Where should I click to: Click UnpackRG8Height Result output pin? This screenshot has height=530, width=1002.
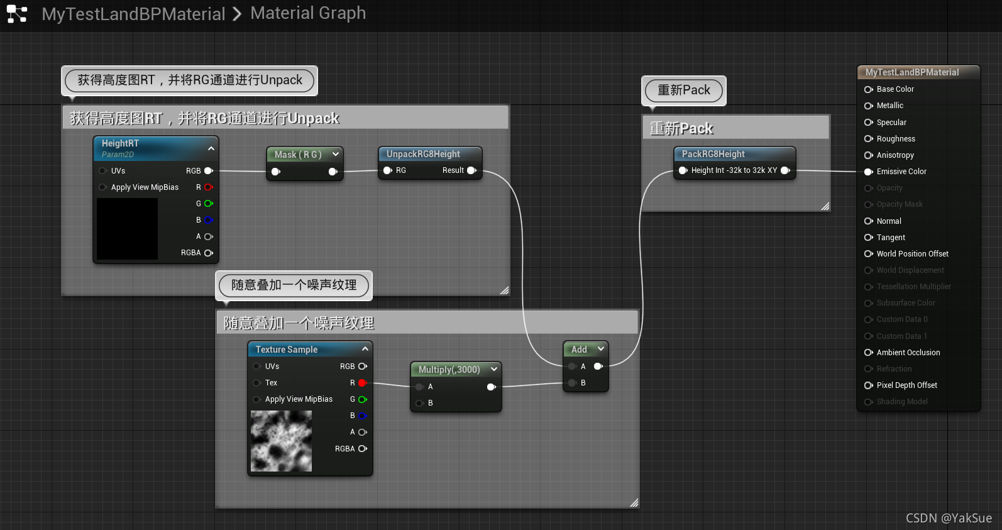pos(472,170)
